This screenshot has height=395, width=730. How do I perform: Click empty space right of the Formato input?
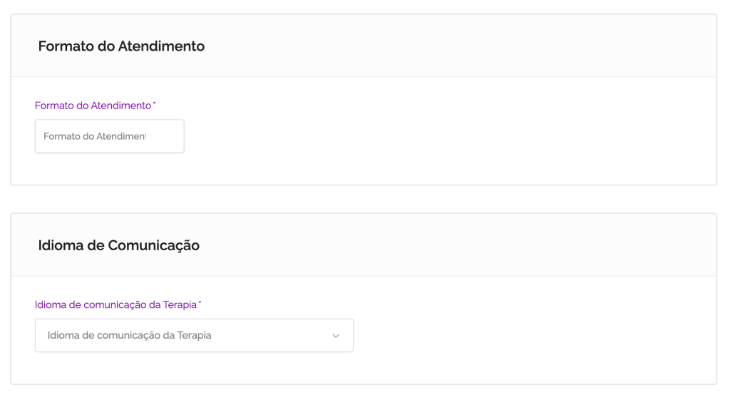coord(442,136)
